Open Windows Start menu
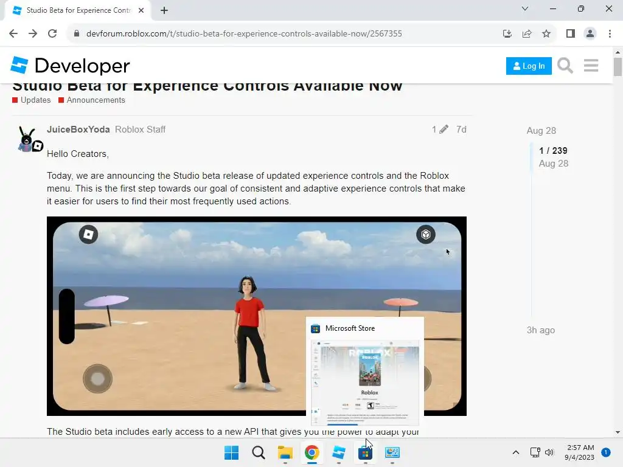 (x=231, y=452)
